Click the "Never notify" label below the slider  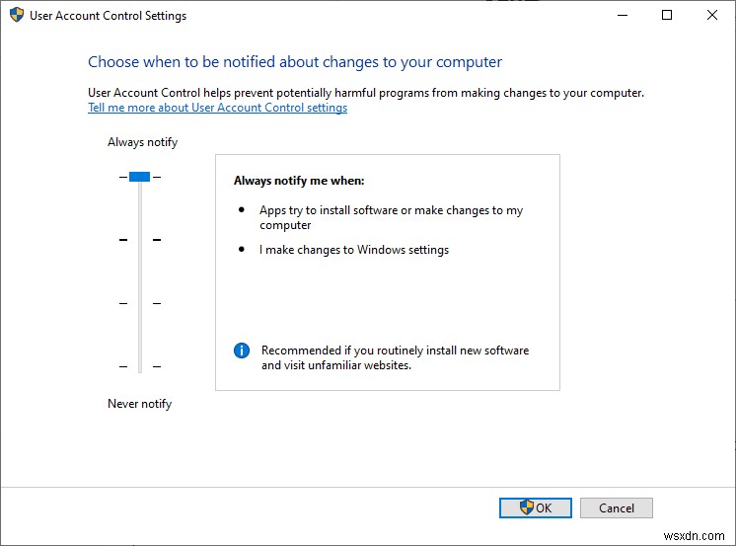point(139,404)
